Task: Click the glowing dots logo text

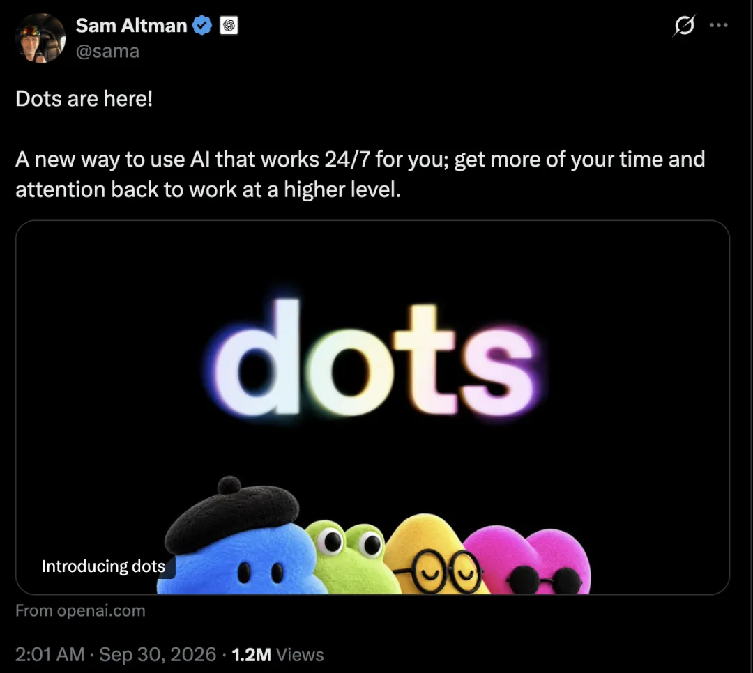Action: (374, 358)
